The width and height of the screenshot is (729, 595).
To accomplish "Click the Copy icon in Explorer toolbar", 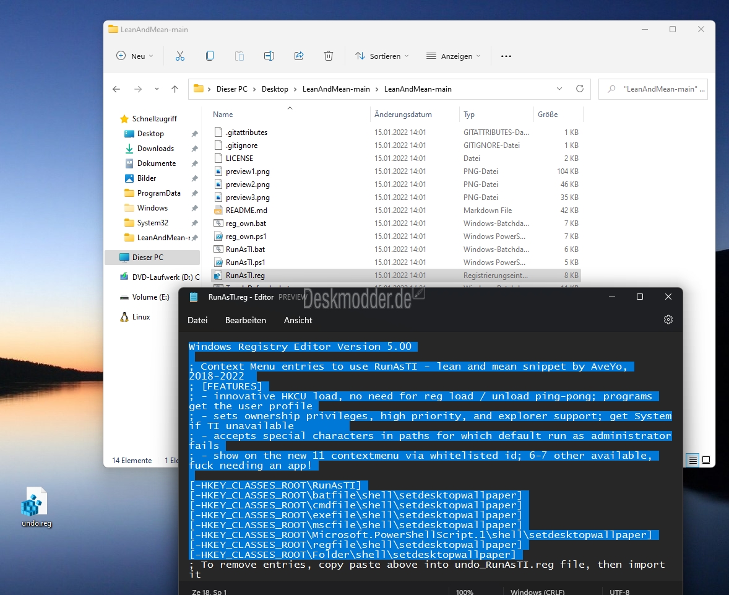I will pos(210,56).
